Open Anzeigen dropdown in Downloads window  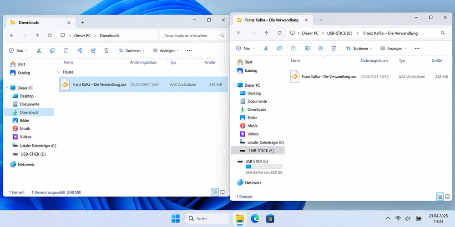[x=166, y=50]
